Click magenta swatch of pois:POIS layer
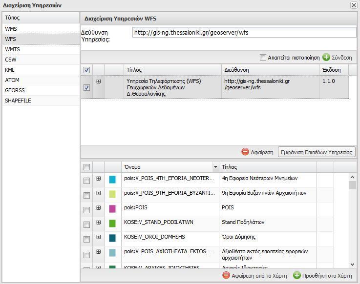 coord(112,209)
